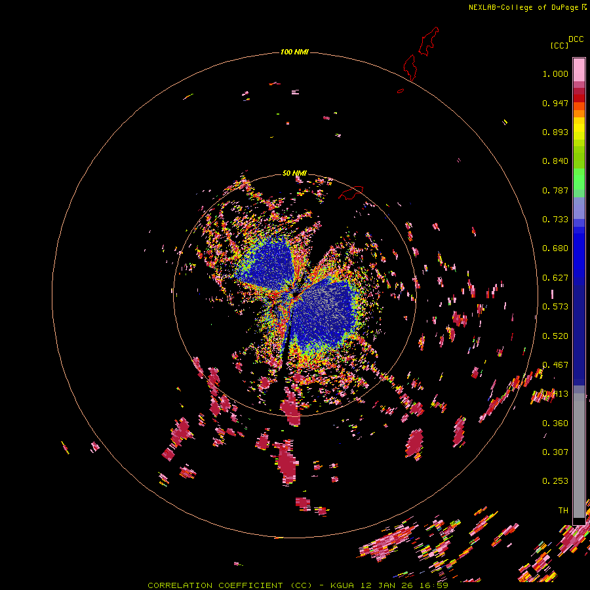Click the KGUA station identifier

pos(342,585)
